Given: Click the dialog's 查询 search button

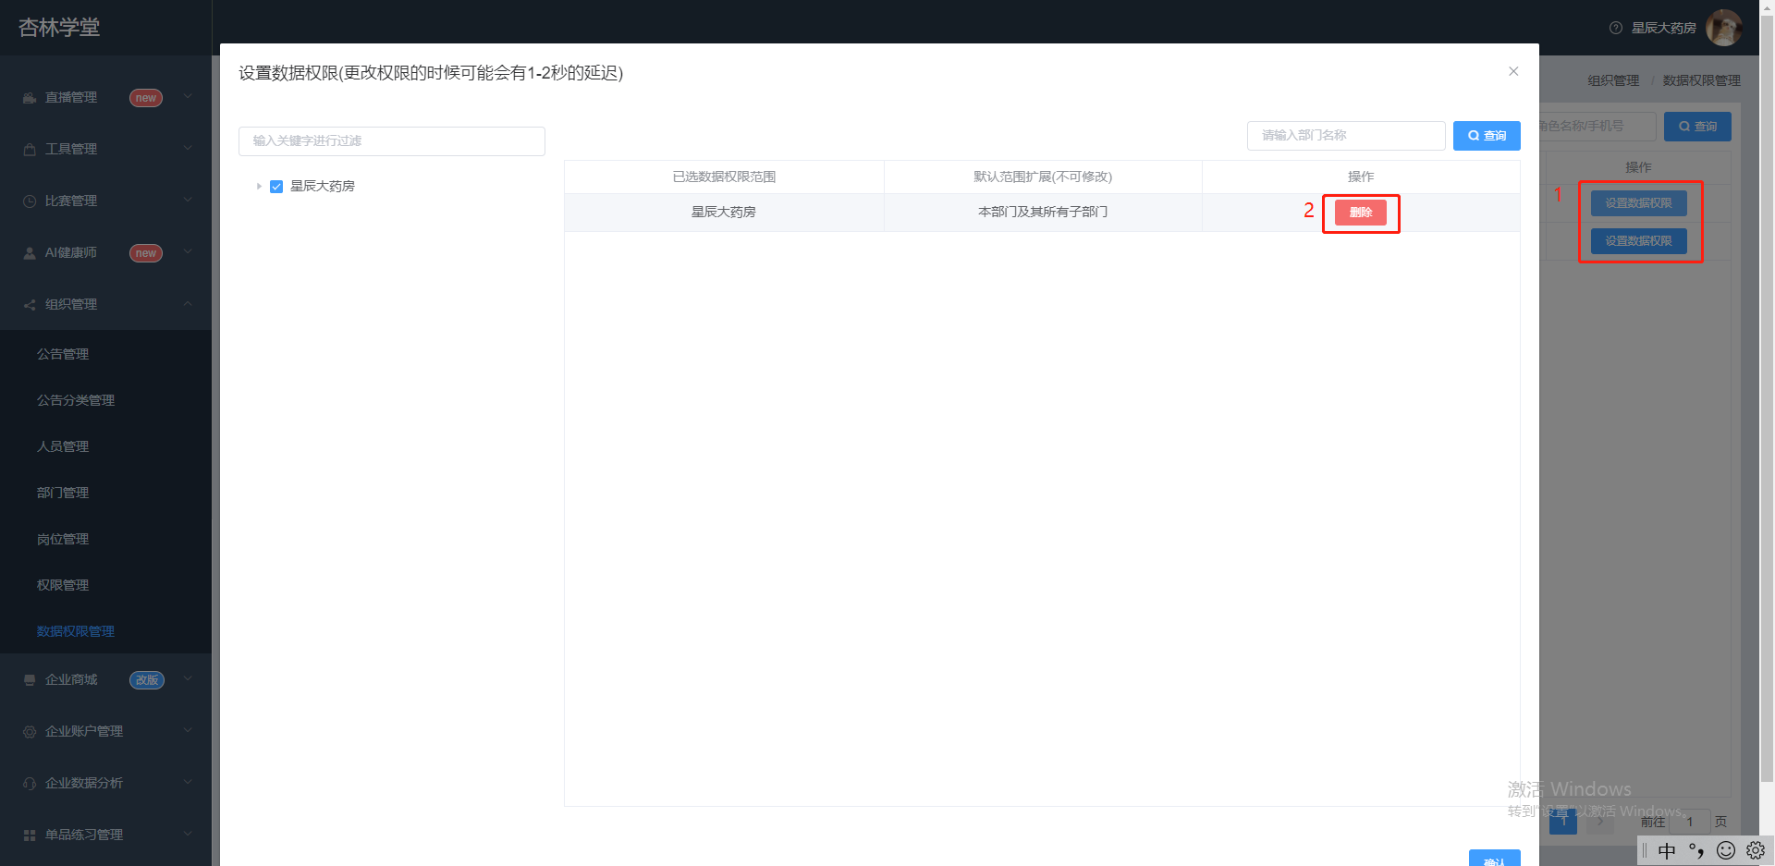Looking at the screenshot, I should click(1487, 136).
